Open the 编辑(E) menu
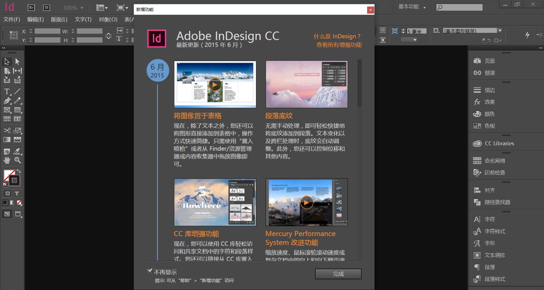This screenshot has height=290, width=544. pos(35,19)
